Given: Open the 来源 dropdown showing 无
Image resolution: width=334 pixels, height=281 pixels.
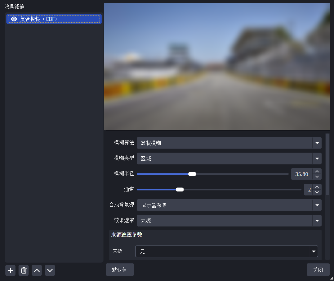Looking at the screenshot, I should pos(314,251).
